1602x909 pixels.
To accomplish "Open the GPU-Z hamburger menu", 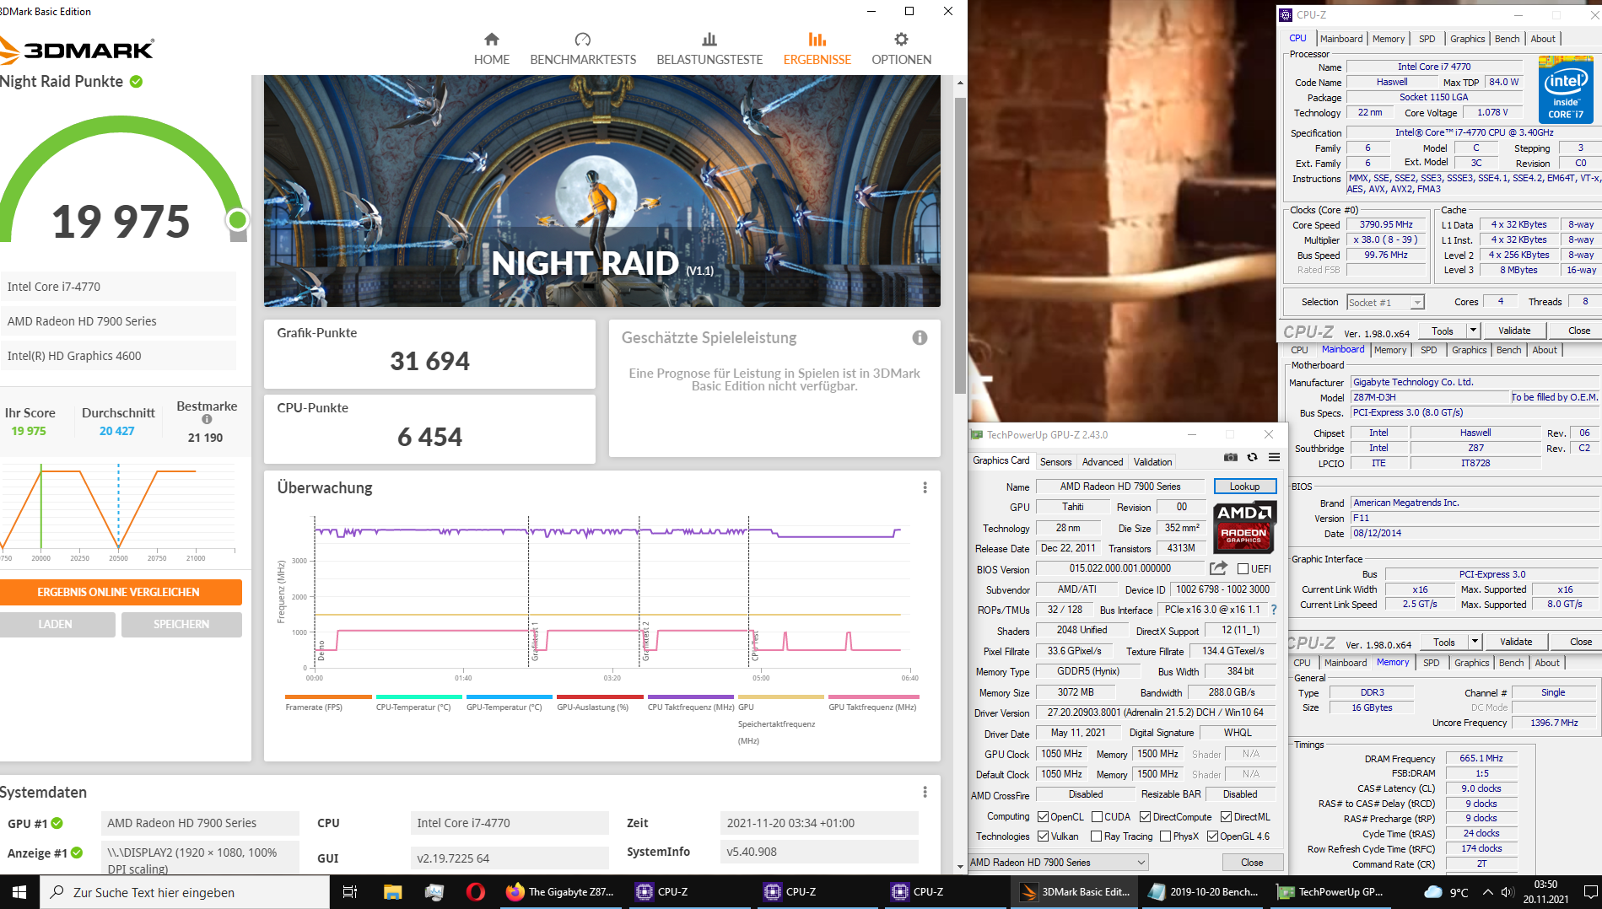I will coord(1274,457).
